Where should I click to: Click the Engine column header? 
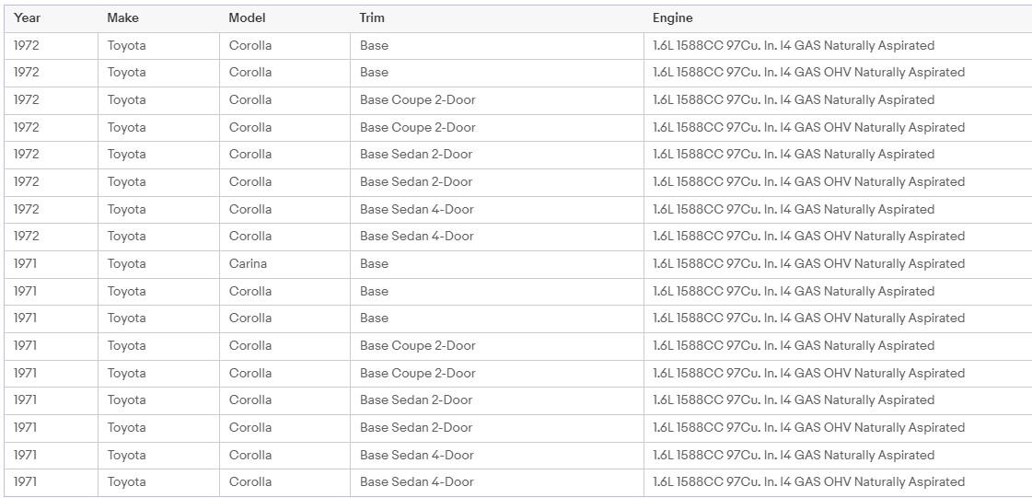click(673, 18)
